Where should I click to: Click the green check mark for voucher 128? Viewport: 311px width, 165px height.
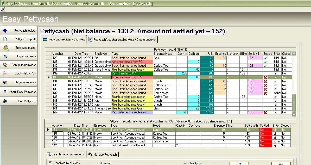265,58
